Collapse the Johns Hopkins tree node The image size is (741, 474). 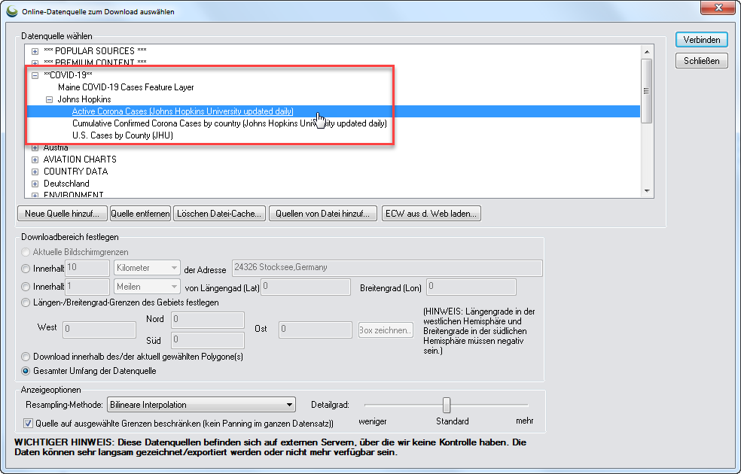49,99
